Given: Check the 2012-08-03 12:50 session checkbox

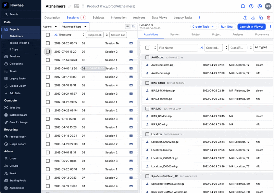Looking at the screenshot, I should click(x=48, y=68).
